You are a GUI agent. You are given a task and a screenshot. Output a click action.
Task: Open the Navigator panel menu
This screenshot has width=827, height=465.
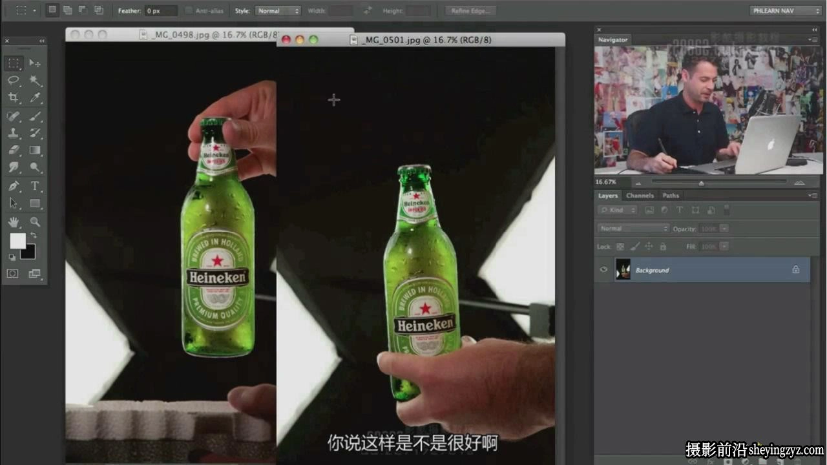pos(813,40)
